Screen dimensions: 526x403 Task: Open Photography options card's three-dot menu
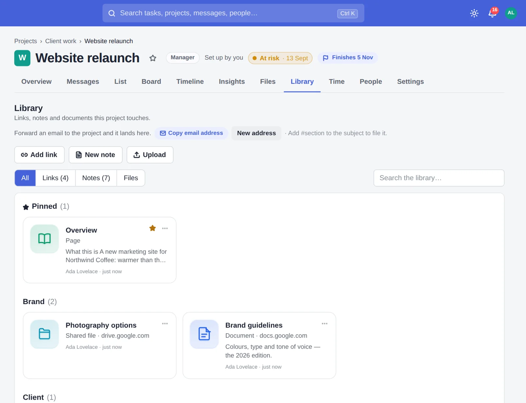(x=165, y=323)
